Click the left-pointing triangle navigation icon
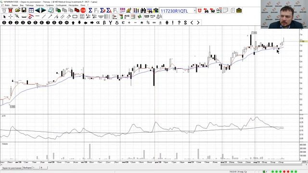This screenshot has height=173, width=308. pyautogui.click(x=38, y=11)
